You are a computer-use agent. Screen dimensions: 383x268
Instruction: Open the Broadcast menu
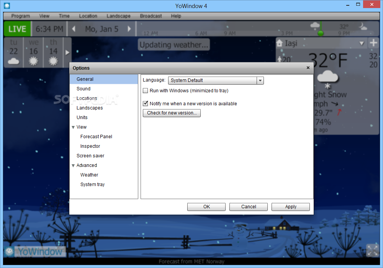pos(151,16)
